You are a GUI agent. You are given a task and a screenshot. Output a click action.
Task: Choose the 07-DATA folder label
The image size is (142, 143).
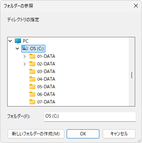tap(46, 102)
